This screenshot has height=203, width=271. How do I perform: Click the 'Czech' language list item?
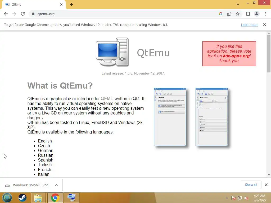(x=44, y=146)
